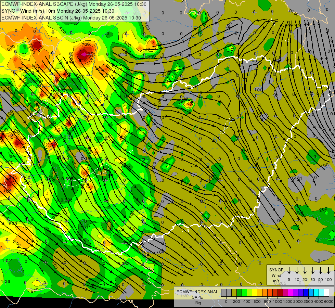The height and width of the screenshot is (308, 335).
Task: Click the 700 contour label above the magenta maximum
Action: [x=86, y=44]
